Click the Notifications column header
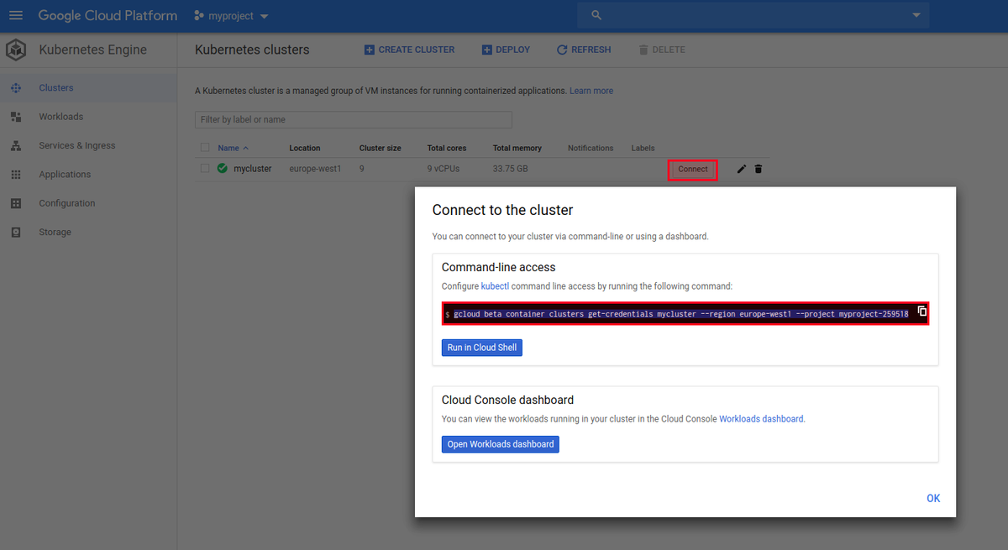This screenshot has height=550, width=1008. point(591,148)
